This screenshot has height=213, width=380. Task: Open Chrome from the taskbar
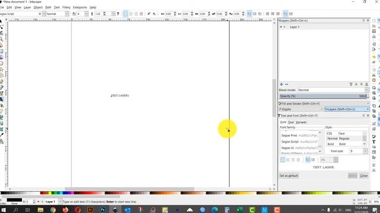pos(53,209)
